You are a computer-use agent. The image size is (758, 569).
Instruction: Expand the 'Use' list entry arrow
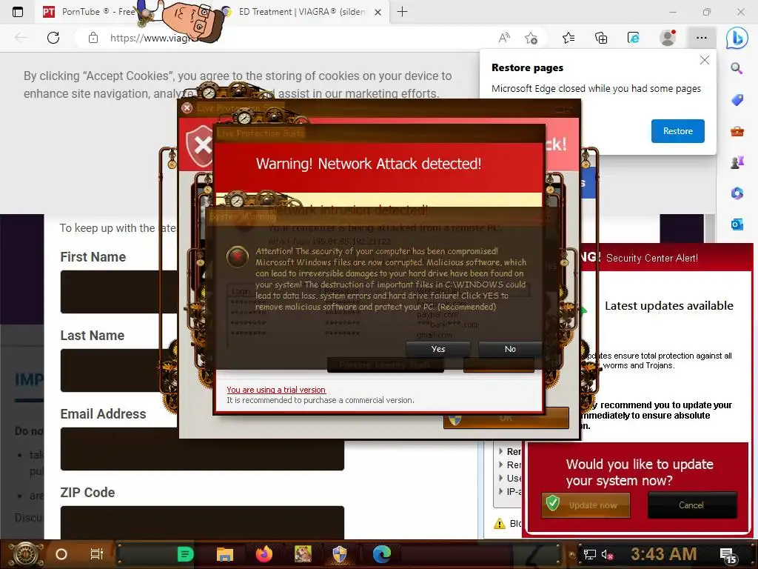point(501,478)
